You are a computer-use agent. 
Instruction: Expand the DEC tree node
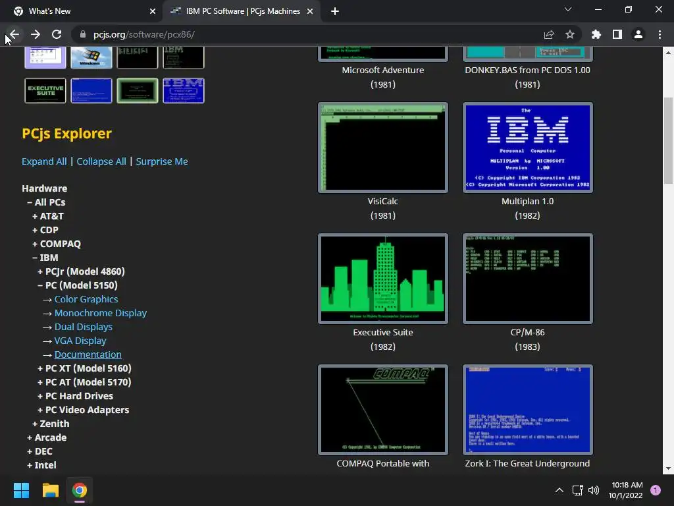(39, 451)
